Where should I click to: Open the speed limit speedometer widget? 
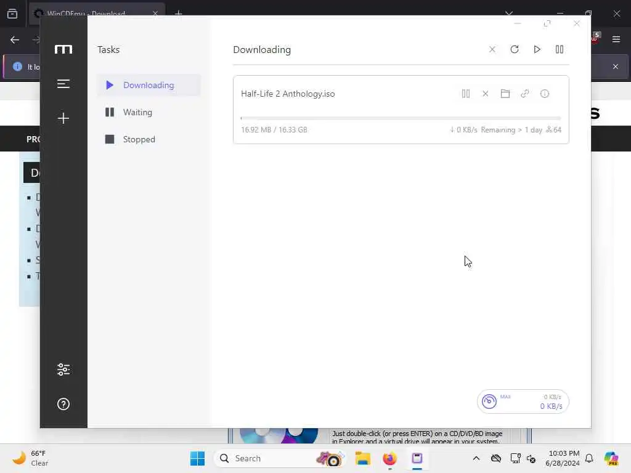coord(489,402)
